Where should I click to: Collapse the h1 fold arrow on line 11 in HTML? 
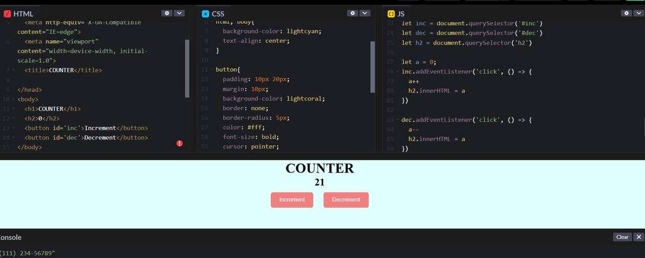pos(13,109)
